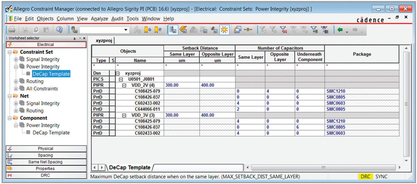Toggle the DRC indicator in the status bar
Image resolution: width=417 pixels, height=184 pixels.
coord(365,177)
